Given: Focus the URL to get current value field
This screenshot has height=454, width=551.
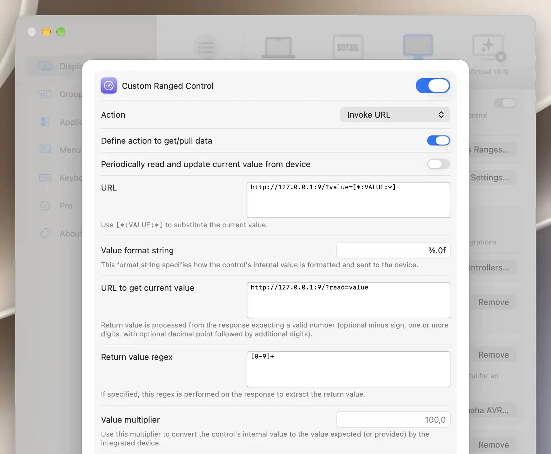Looking at the screenshot, I should 348,300.
